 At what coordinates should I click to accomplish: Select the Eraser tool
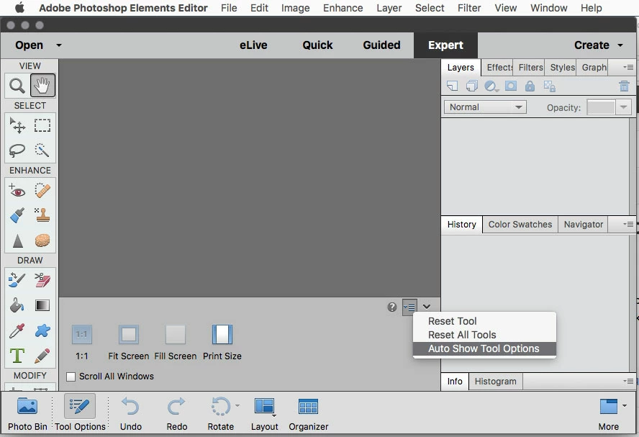[42, 280]
